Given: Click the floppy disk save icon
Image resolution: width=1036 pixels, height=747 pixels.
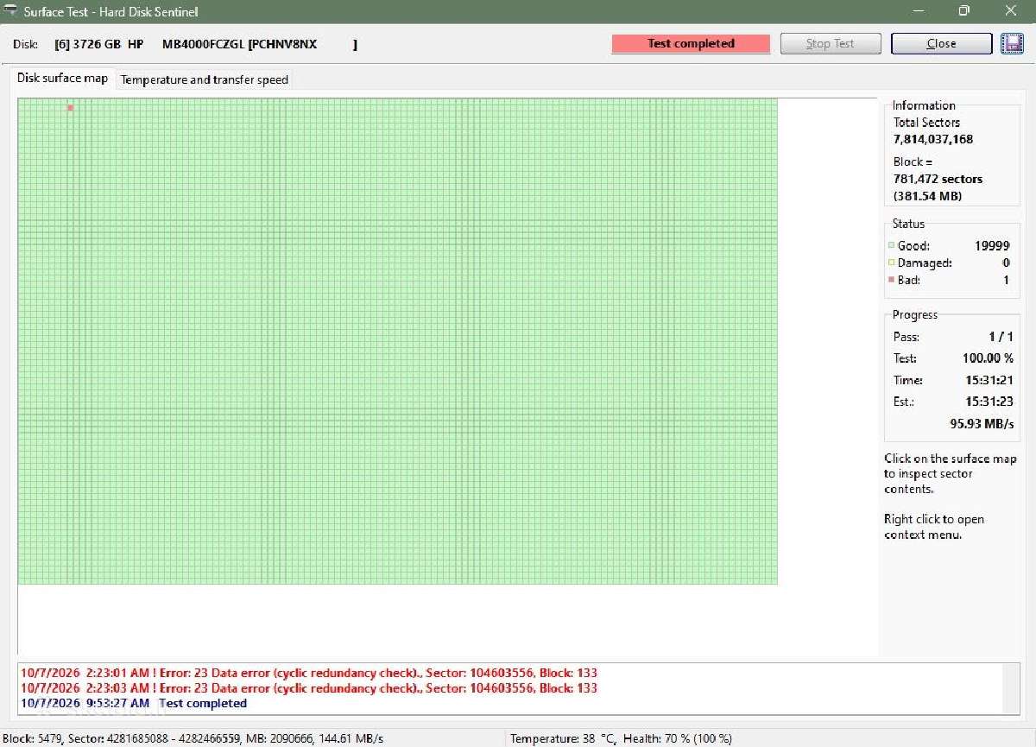Looking at the screenshot, I should [x=1012, y=44].
